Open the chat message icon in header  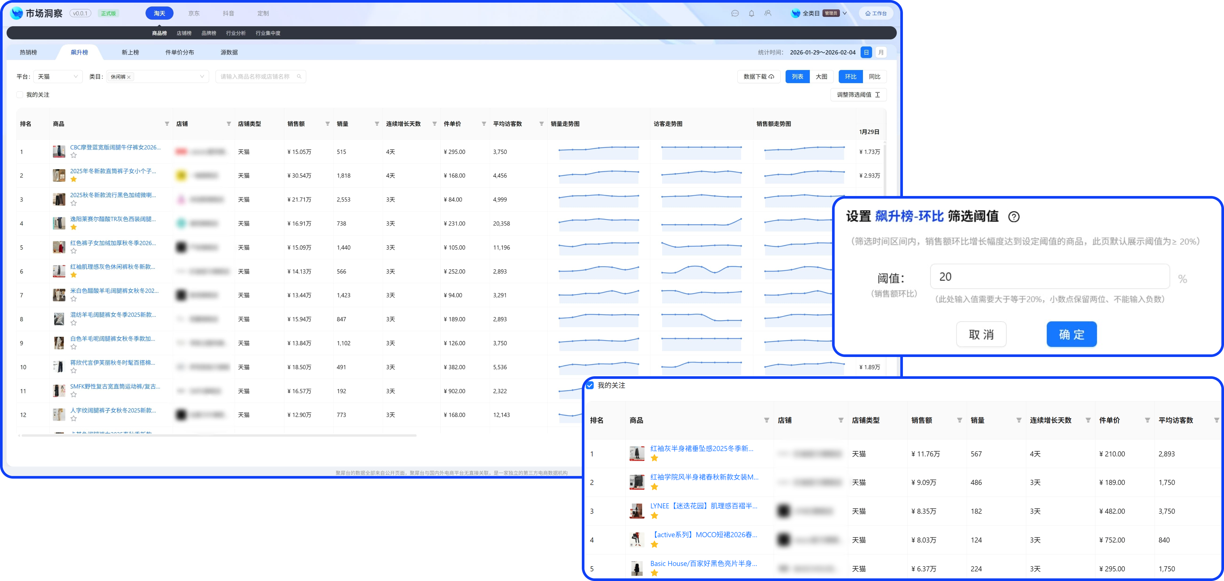tap(735, 13)
